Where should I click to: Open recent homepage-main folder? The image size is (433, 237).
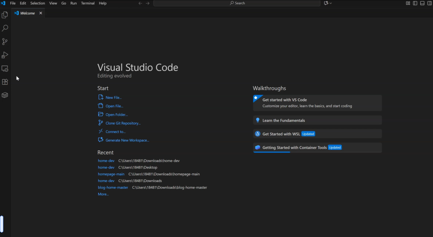[x=111, y=174]
